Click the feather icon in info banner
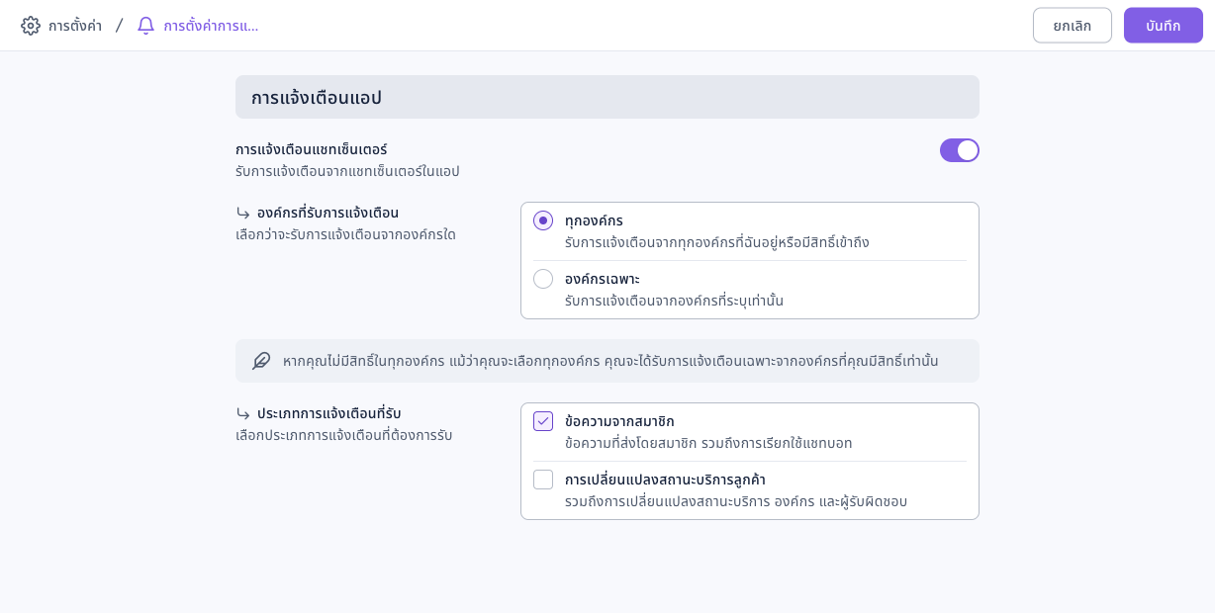 pyautogui.click(x=261, y=361)
